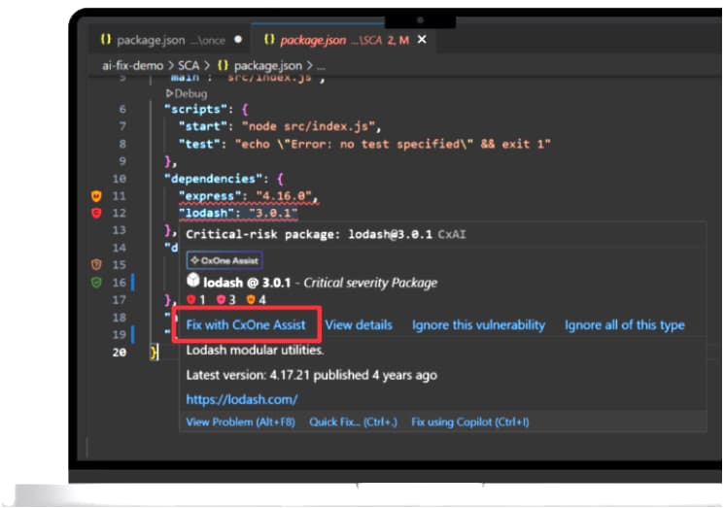Click the critical vulnerability count icon showing 1
725x508 pixels.
[190, 299]
